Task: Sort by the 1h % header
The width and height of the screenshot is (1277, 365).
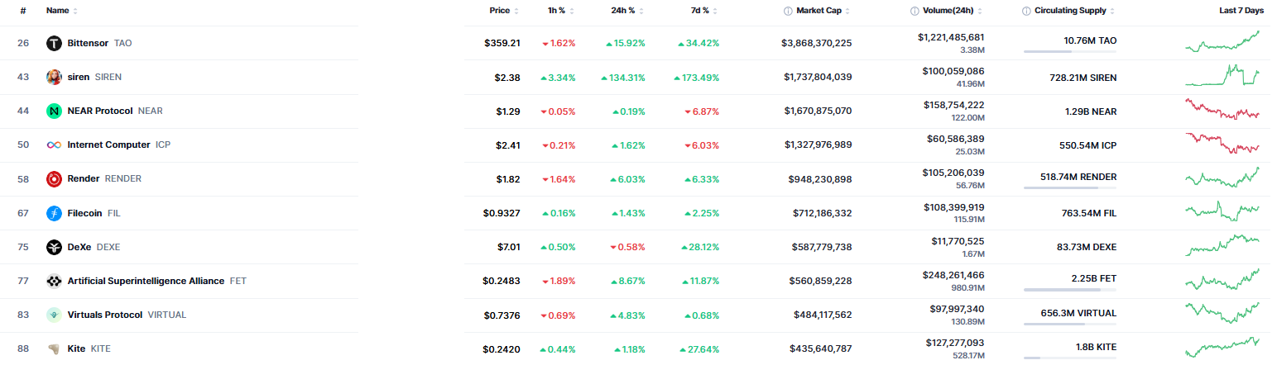Action: (x=556, y=11)
